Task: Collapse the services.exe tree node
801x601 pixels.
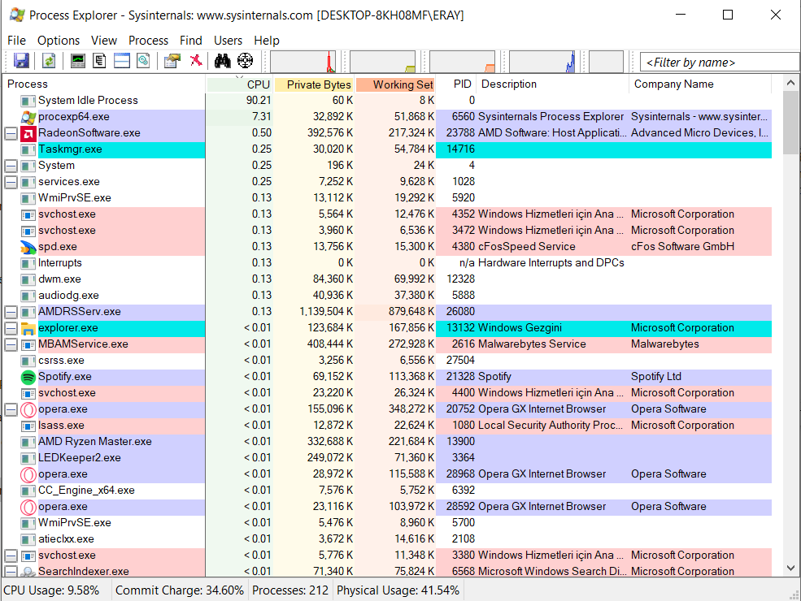Action: click(11, 182)
